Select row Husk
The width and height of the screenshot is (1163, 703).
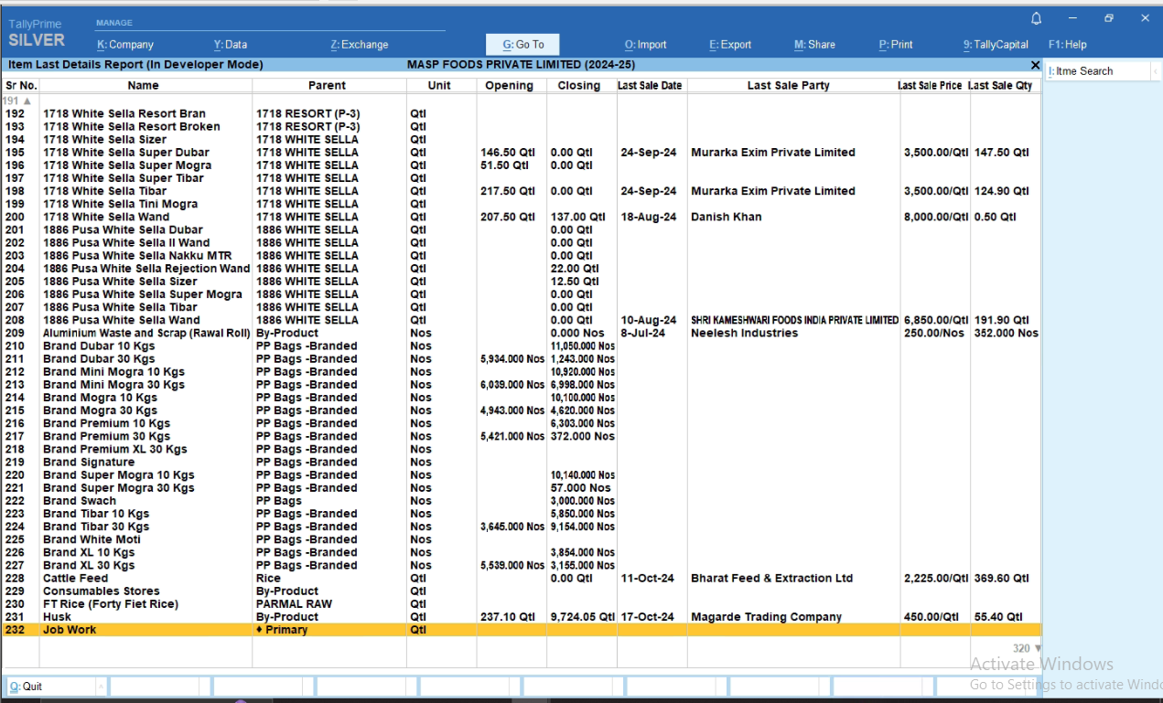click(x=522, y=617)
